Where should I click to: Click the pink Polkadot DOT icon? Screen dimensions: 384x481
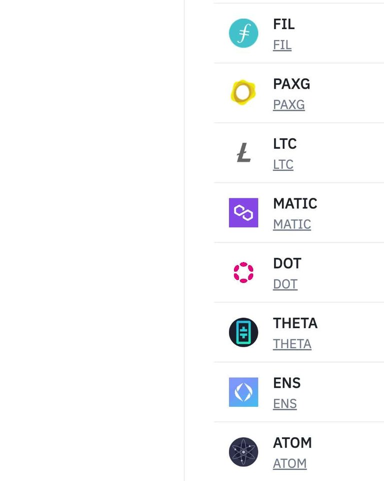pyautogui.click(x=243, y=273)
